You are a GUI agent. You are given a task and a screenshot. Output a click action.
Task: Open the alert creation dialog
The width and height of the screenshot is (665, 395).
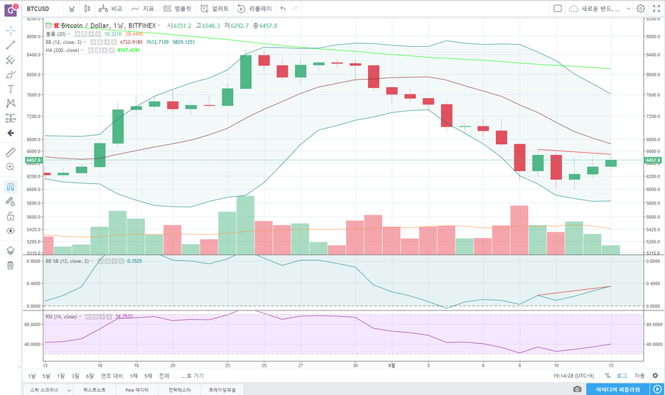pyautogui.click(x=214, y=9)
